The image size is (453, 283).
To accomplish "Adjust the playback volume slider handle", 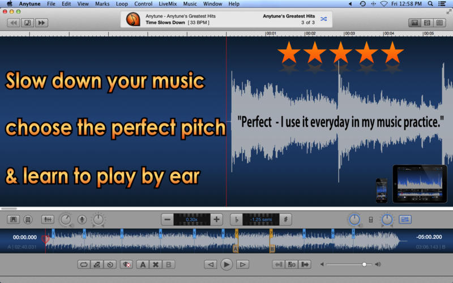I will click(364, 264).
